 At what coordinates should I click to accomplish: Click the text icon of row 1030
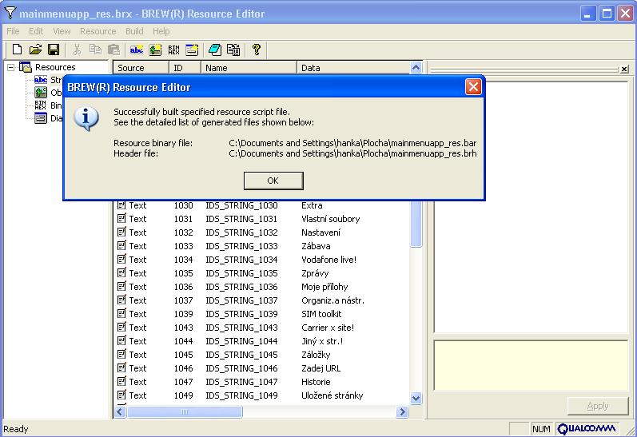coord(121,205)
